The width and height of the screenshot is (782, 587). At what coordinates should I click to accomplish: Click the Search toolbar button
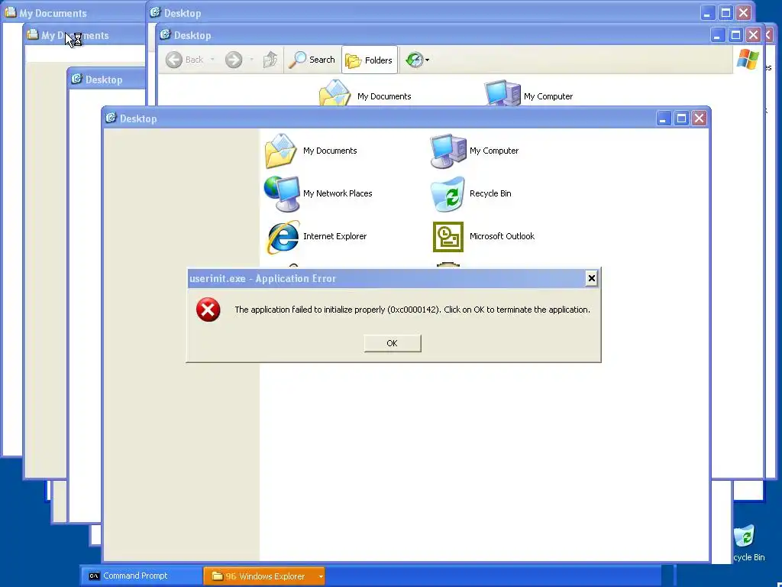312,60
